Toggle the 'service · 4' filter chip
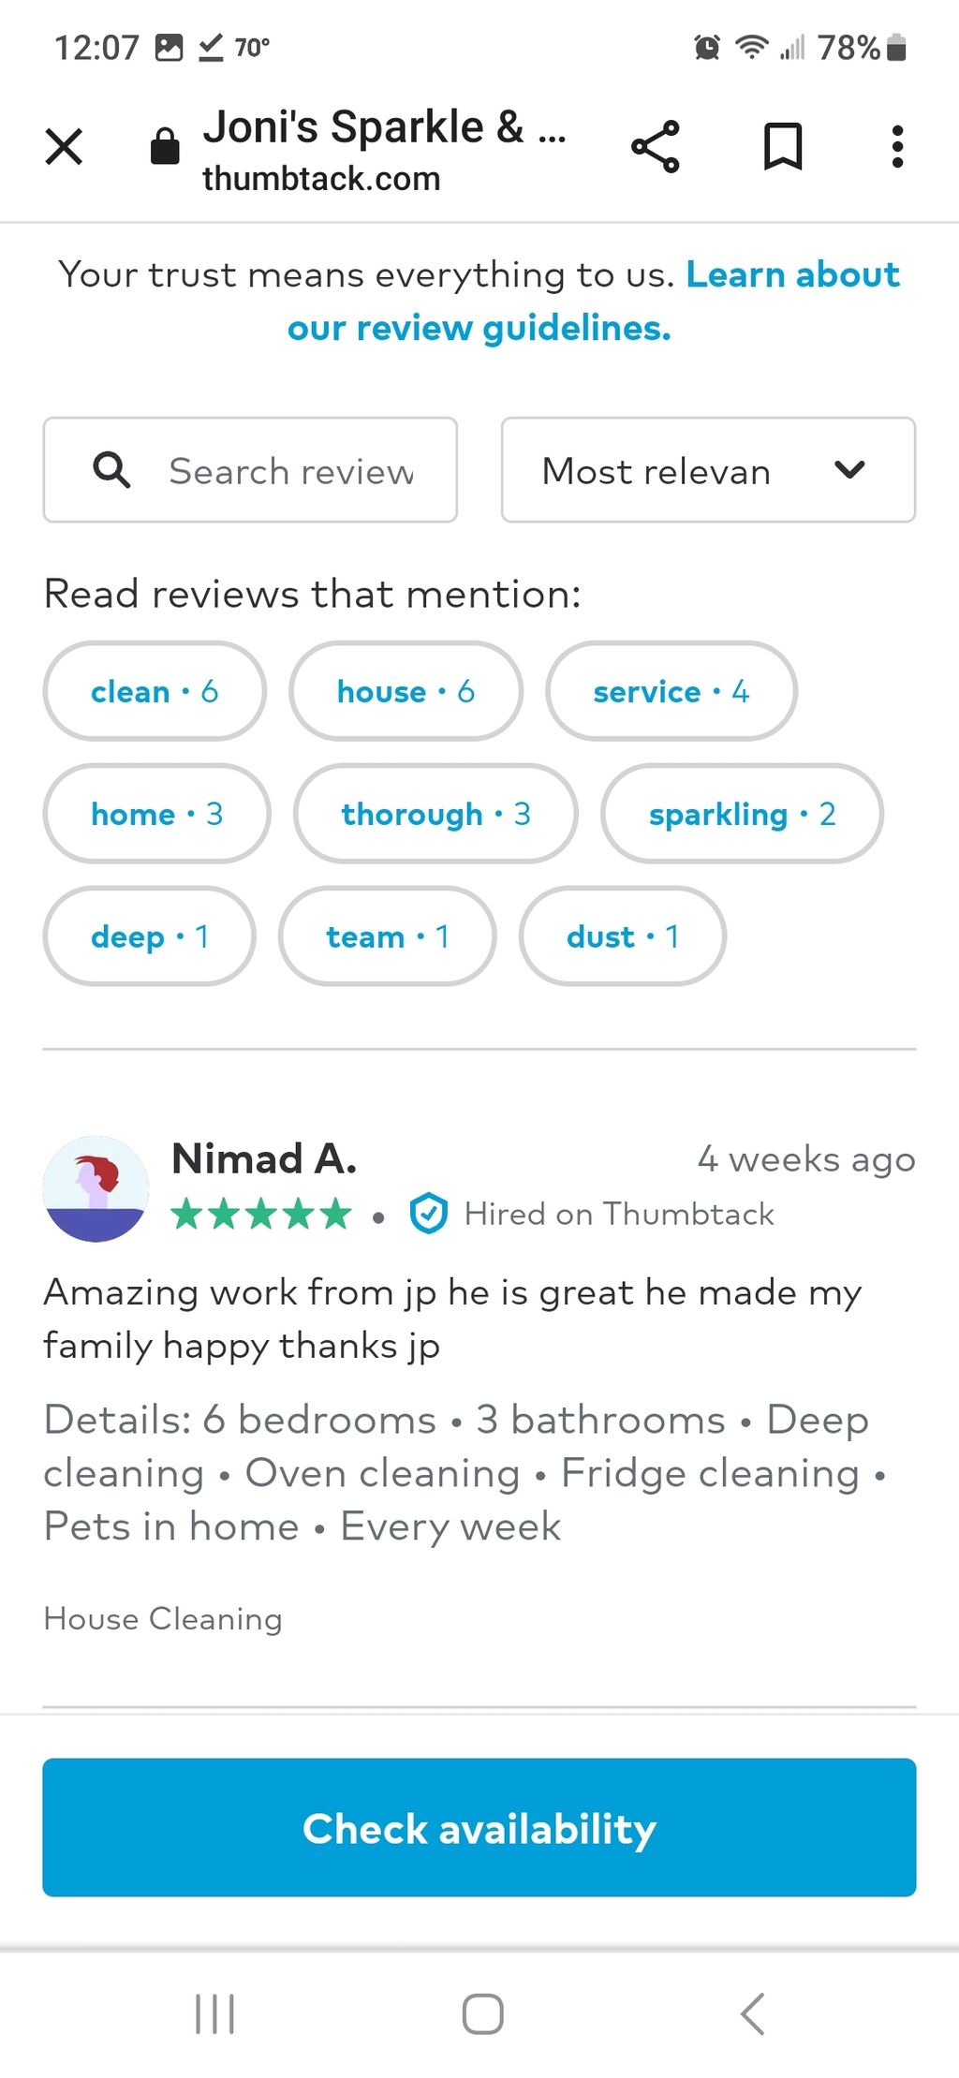The height and width of the screenshot is (2078, 959). click(x=671, y=691)
